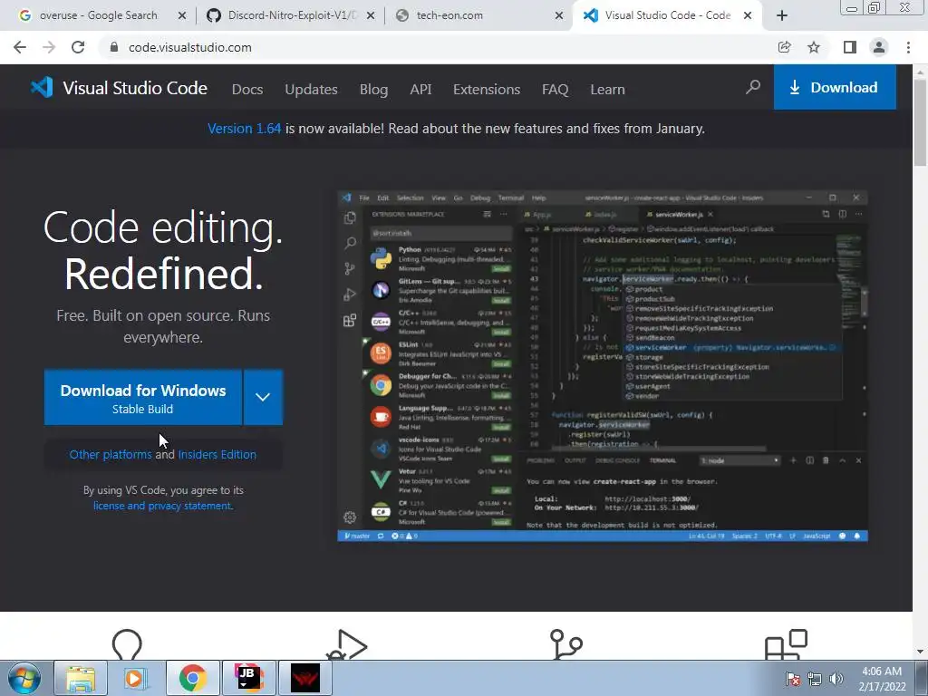This screenshot has width=928, height=696.
Task: Open the Updates menu item
Action: [x=312, y=90]
